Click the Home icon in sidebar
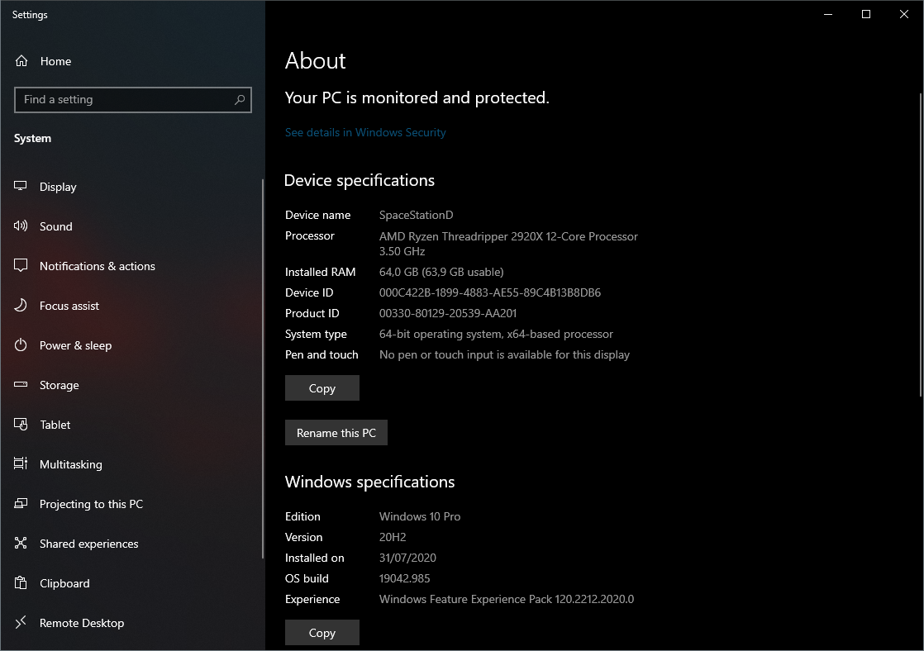The image size is (924, 651). tap(21, 61)
